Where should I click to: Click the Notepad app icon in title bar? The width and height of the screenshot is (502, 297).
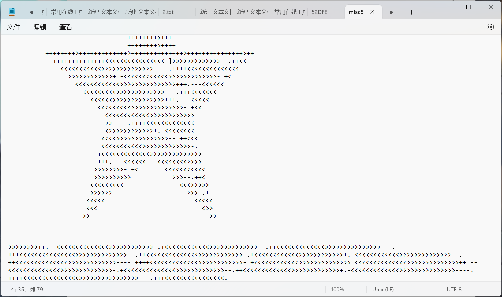12,12
